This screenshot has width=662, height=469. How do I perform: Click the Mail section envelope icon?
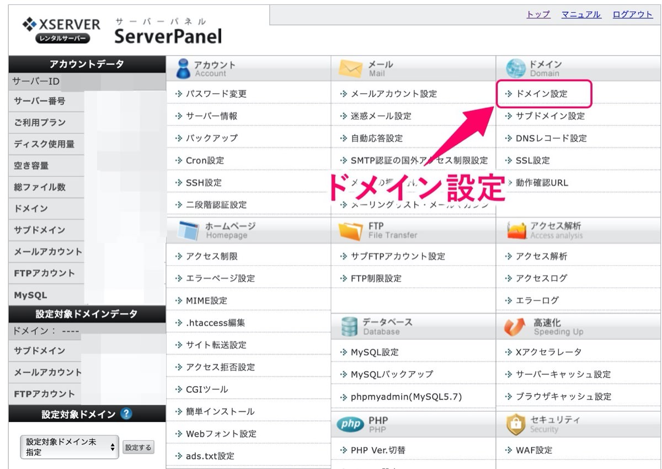pos(350,68)
